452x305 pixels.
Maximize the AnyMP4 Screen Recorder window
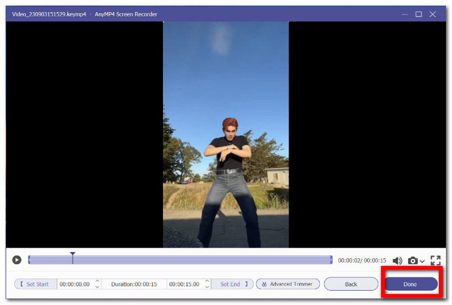tap(418, 14)
